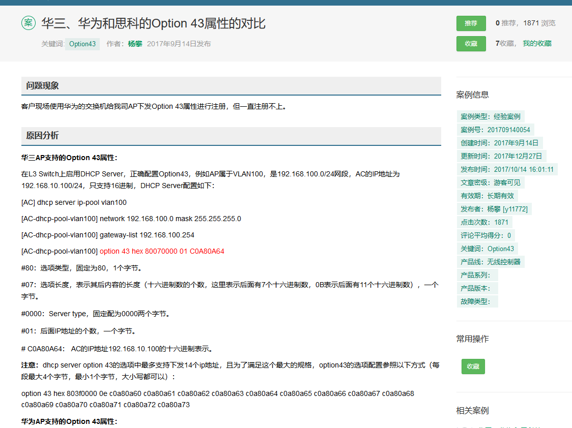Click the 常用操作 sidebar heading
This screenshot has height=428, width=572.
(x=472, y=339)
